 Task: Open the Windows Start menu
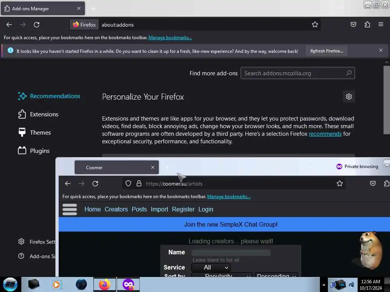click(x=10, y=284)
